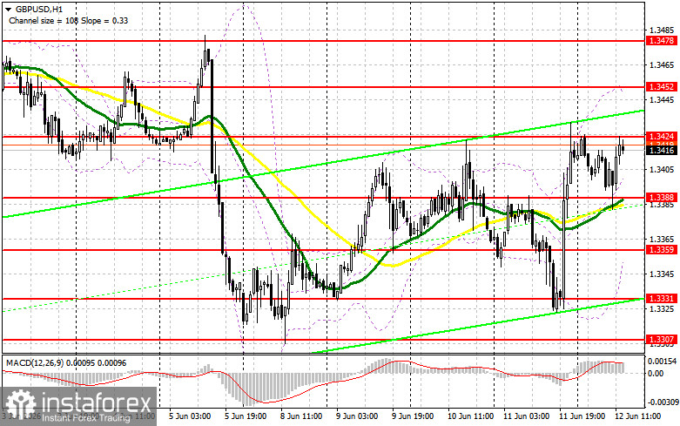Click the 1.3485 price axis tick

[x=662, y=30]
